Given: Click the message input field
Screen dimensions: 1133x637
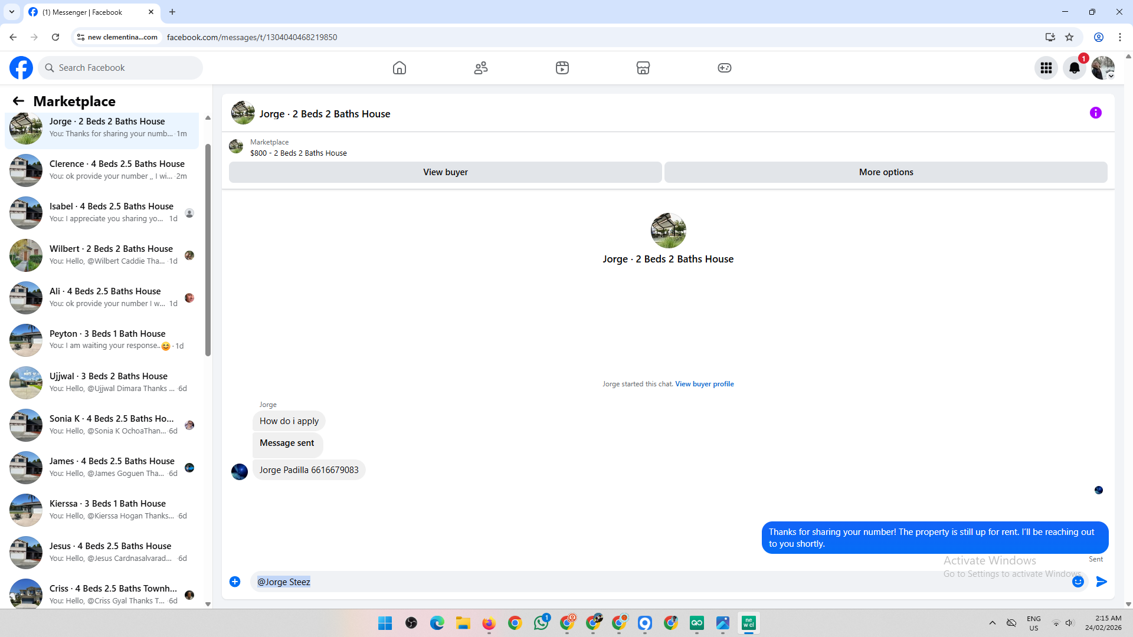Looking at the screenshot, I should [649, 582].
